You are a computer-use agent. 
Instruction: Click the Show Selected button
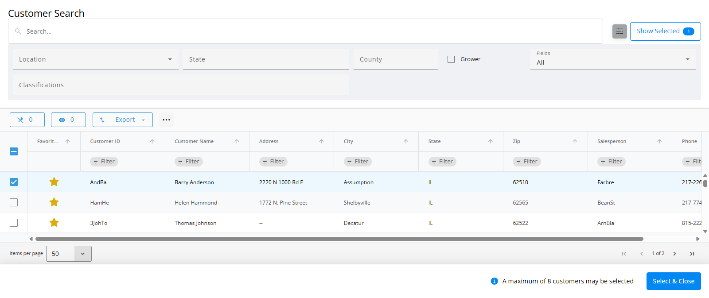[665, 31]
